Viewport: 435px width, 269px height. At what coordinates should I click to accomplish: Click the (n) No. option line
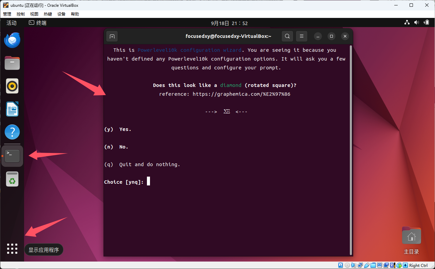(x=116, y=147)
